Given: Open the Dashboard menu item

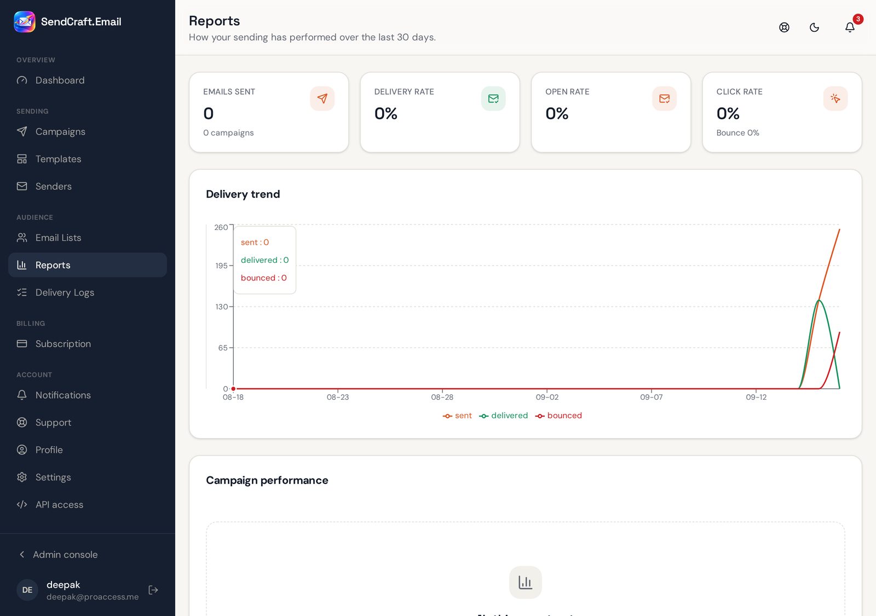Looking at the screenshot, I should [x=88, y=80].
